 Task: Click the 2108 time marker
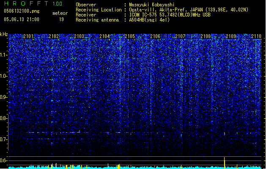(206, 36)
